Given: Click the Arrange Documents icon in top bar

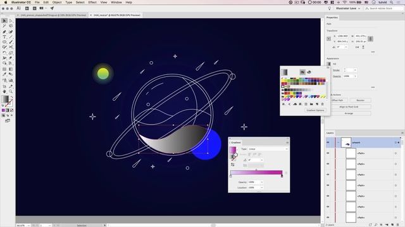Looking at the screenshot, I should tap(41, 8).
